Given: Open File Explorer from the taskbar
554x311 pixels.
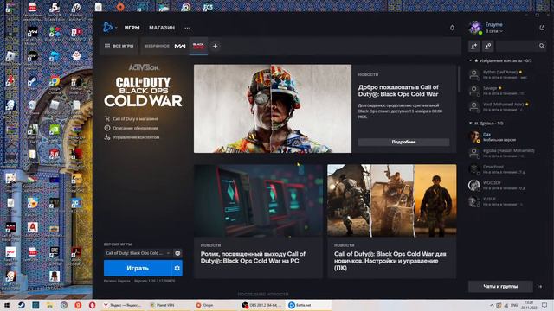Looking at the screenshot, I should pyautogui.click(x=50, y=305).
